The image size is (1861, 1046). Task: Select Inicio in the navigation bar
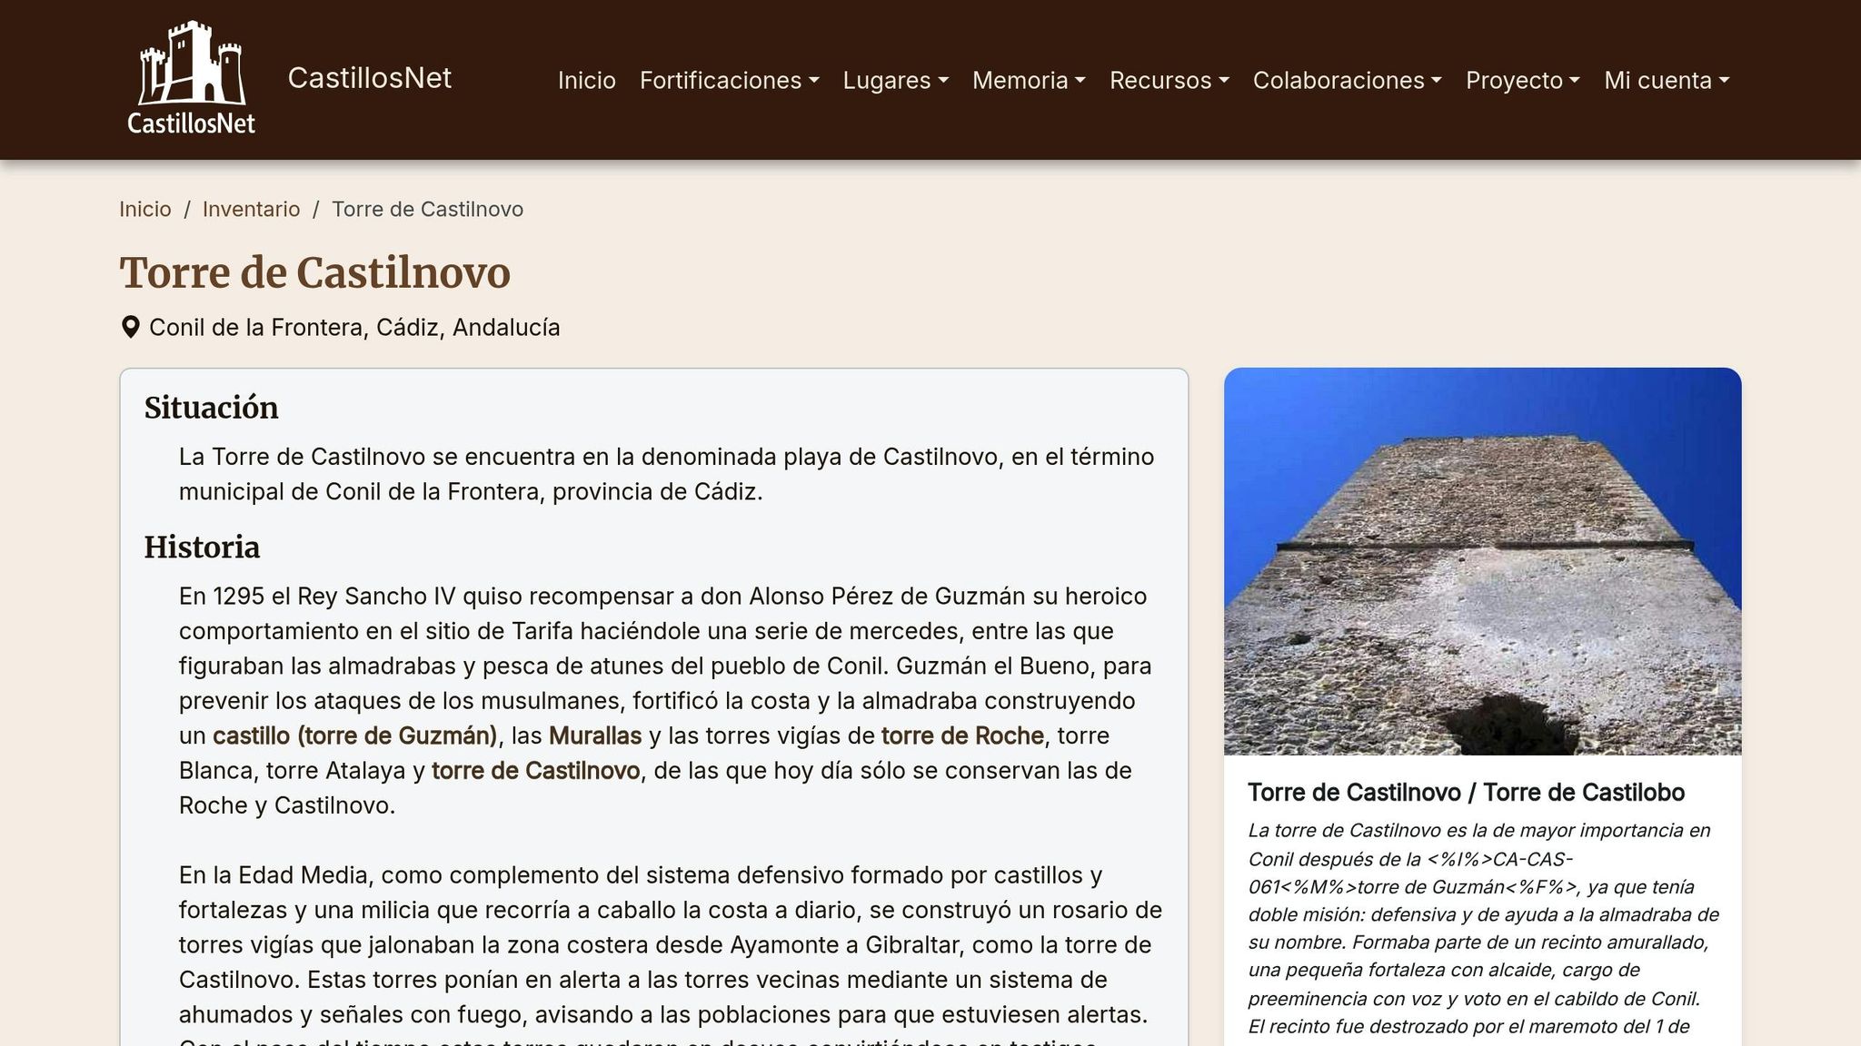pyautogui.click(x=586, y=81)
